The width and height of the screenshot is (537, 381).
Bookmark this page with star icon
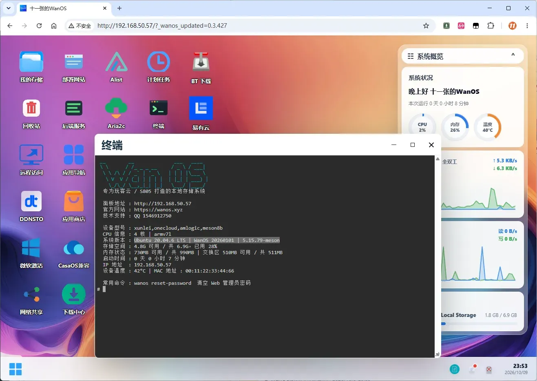tap(426, 26)
